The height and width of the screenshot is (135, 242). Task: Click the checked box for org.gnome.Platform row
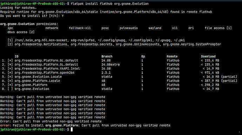click(10, 85)
